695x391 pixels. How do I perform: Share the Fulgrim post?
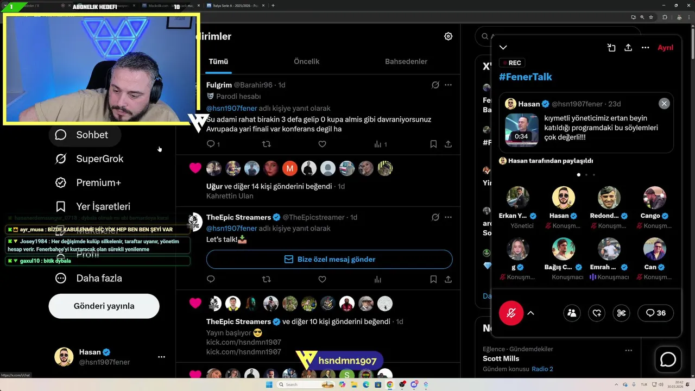448,144
